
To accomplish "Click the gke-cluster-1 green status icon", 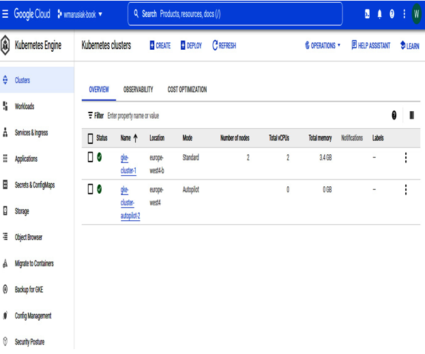I will coord(99,157).
